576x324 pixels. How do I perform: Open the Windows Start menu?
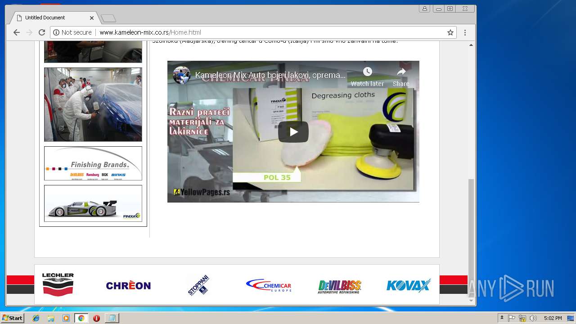point(12,318)
